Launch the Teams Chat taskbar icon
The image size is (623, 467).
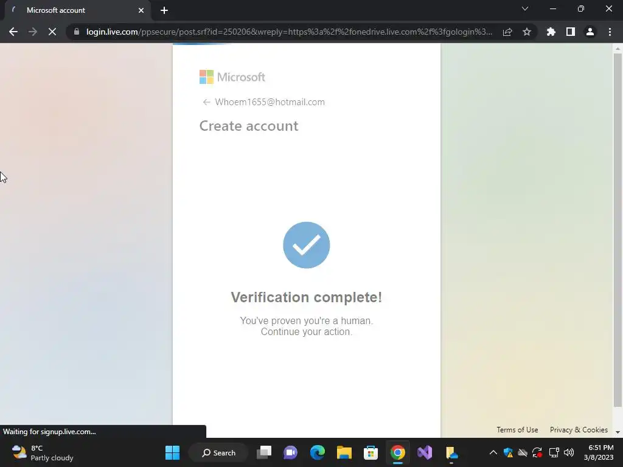(x=290, y=452)
